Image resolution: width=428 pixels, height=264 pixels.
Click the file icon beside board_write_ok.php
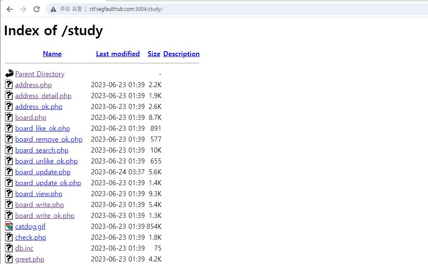click(x=9, y=215)
